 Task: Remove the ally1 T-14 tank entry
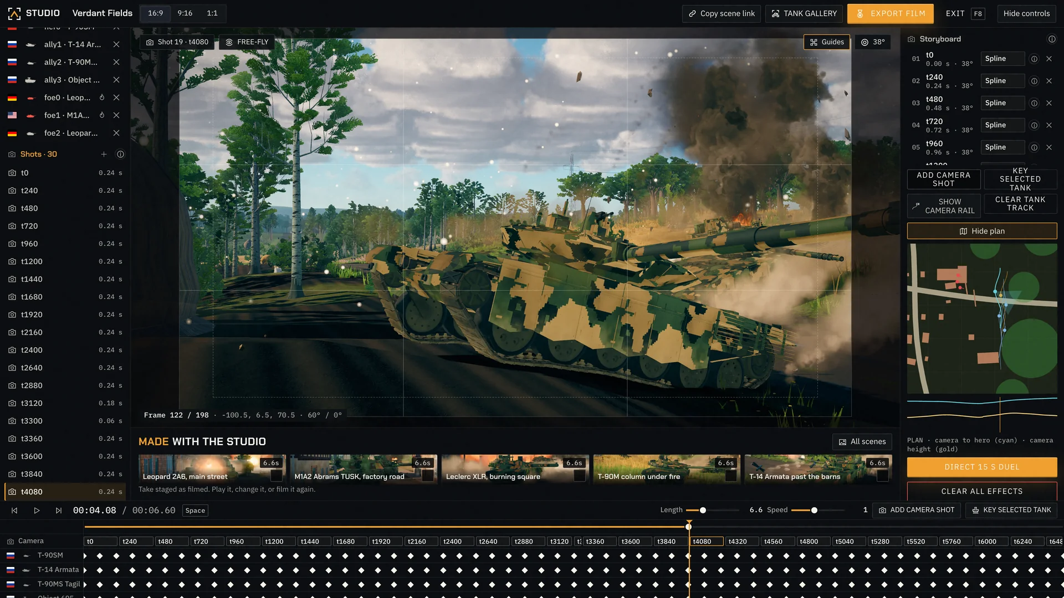(116, 44)
